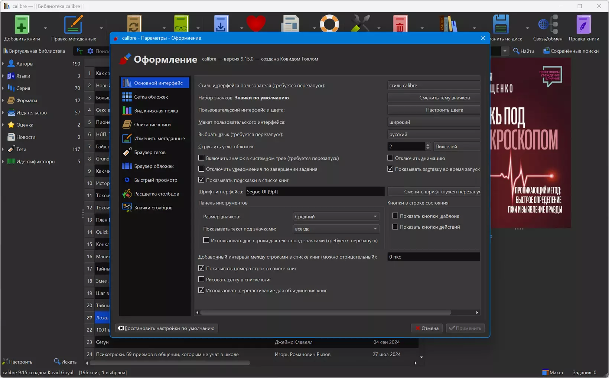Enable draw grid in book list

pyautogui.click(x=201, y=279)
